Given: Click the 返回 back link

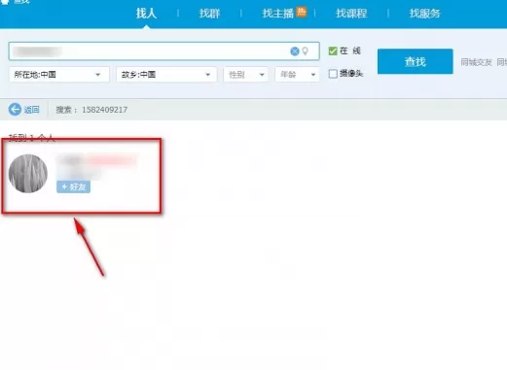Looking at the screenshot, I should pos(31,110).
